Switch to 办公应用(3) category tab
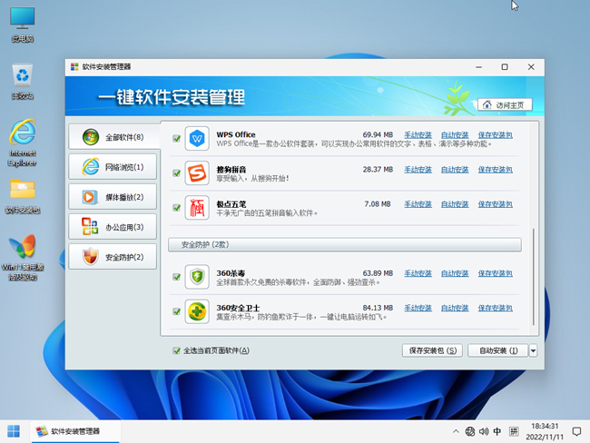Screen dimensions: 590x443 coord(113,227)
